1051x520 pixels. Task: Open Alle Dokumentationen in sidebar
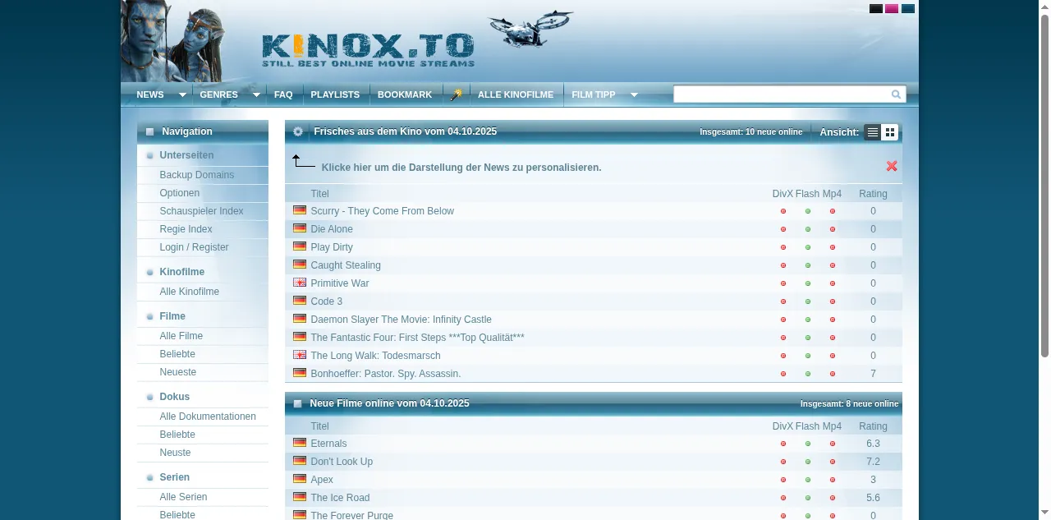(208, 416)
